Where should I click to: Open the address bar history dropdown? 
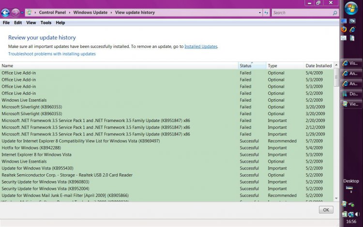pos(260,13)
